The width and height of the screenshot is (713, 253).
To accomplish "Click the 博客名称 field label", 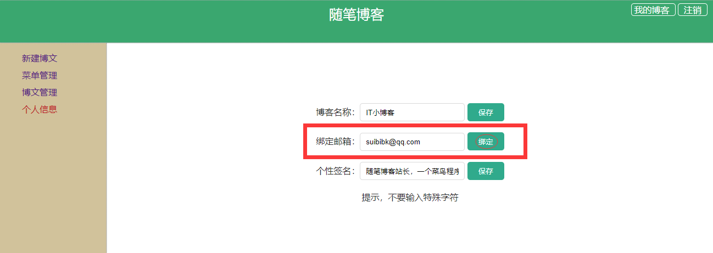I will [336, 113].
